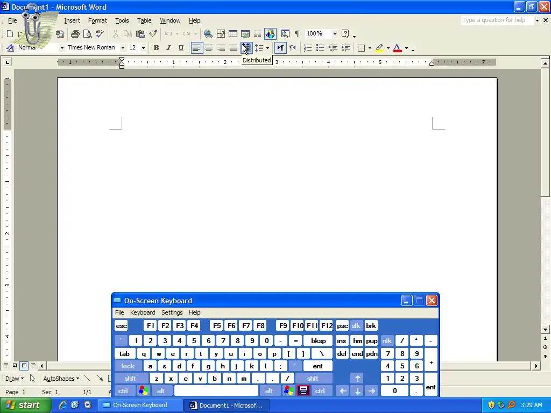Open the Draw dropdown menu
551x413 pixels.
coord(15,379)
